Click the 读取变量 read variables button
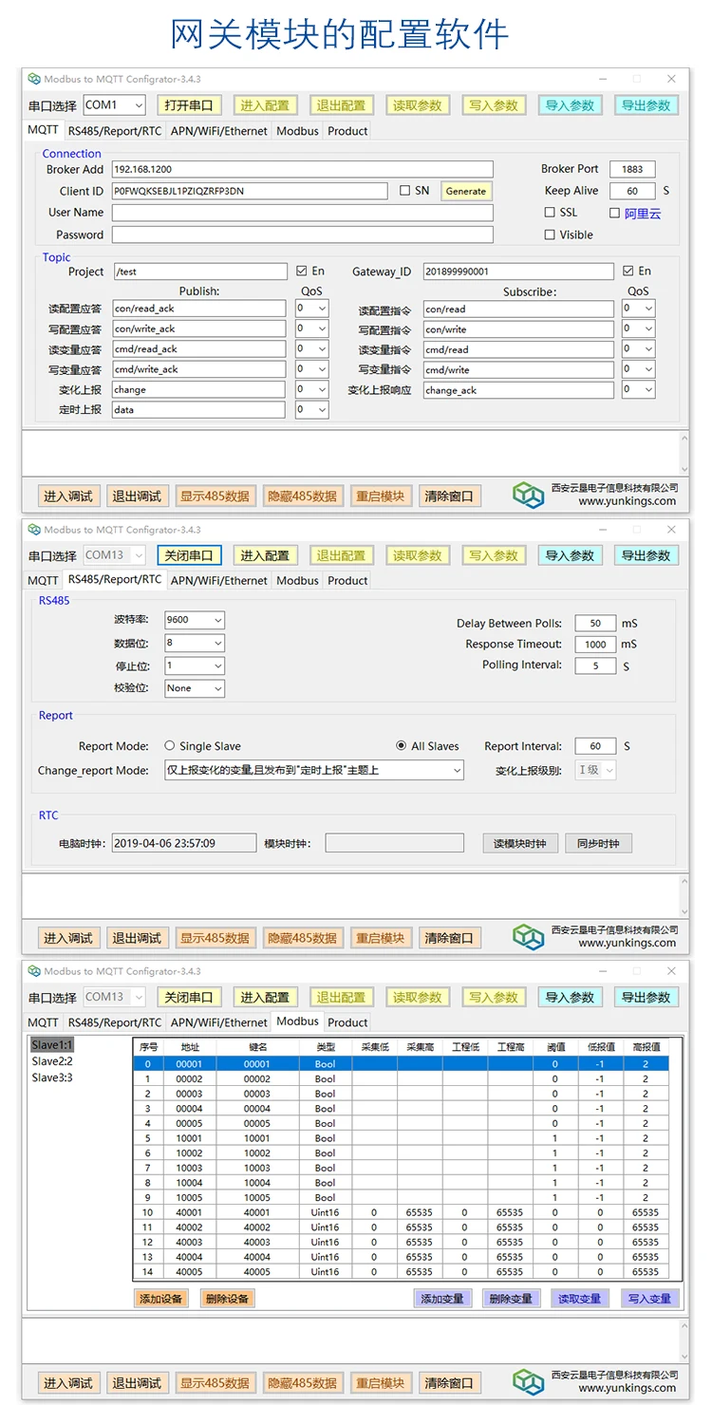Screen dimensions: 712x1405 (580, 1299)
